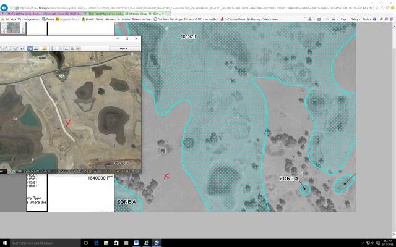Open the Store from taskbar

(116, 243)
